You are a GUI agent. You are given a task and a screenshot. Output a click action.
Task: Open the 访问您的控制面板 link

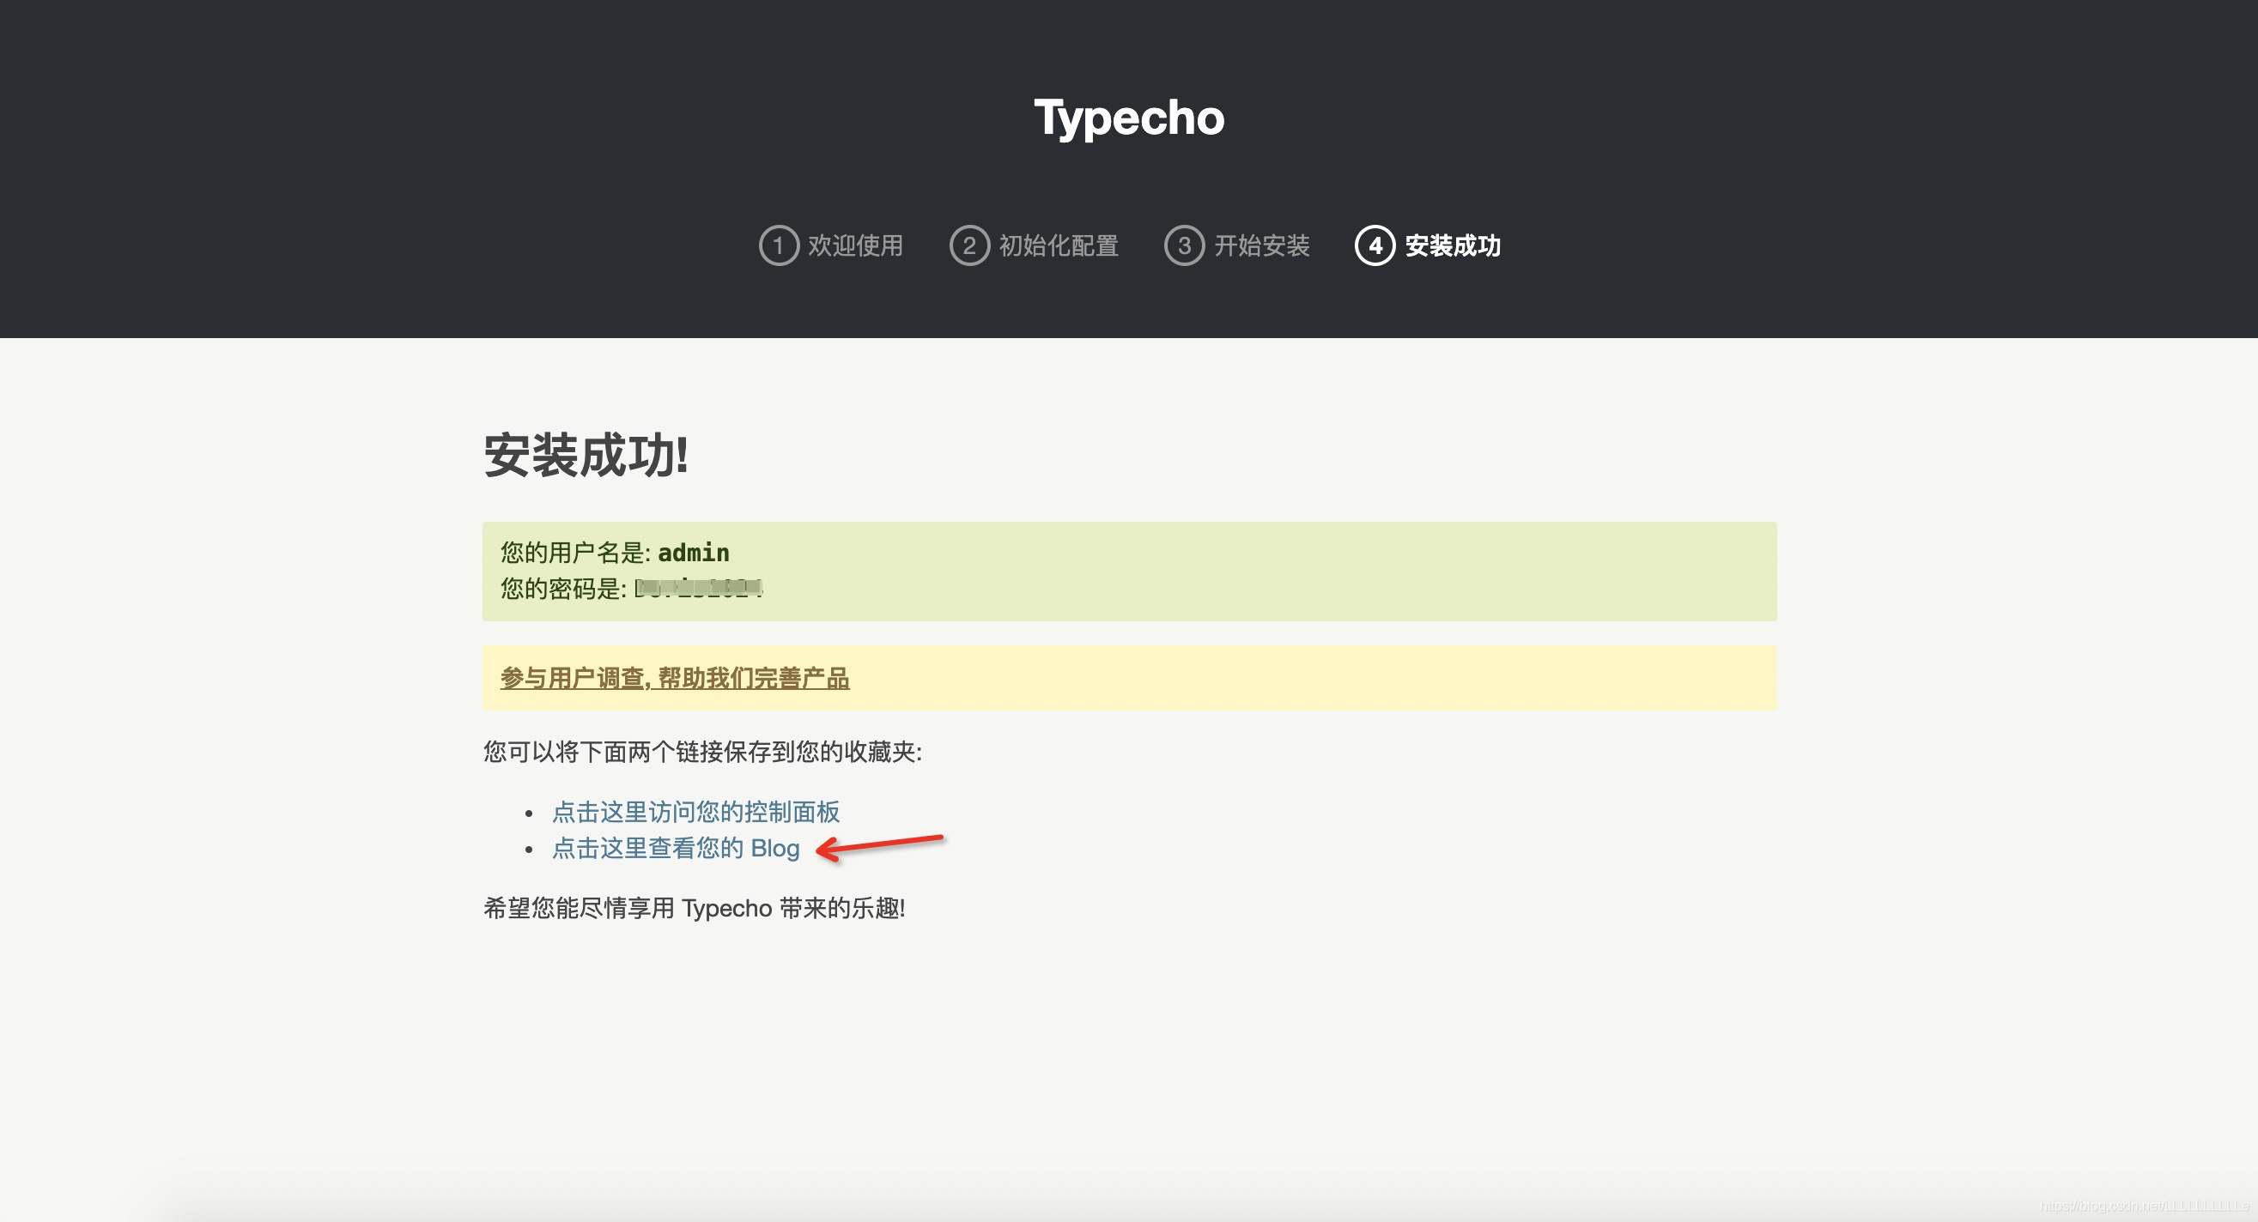[696, 812]
